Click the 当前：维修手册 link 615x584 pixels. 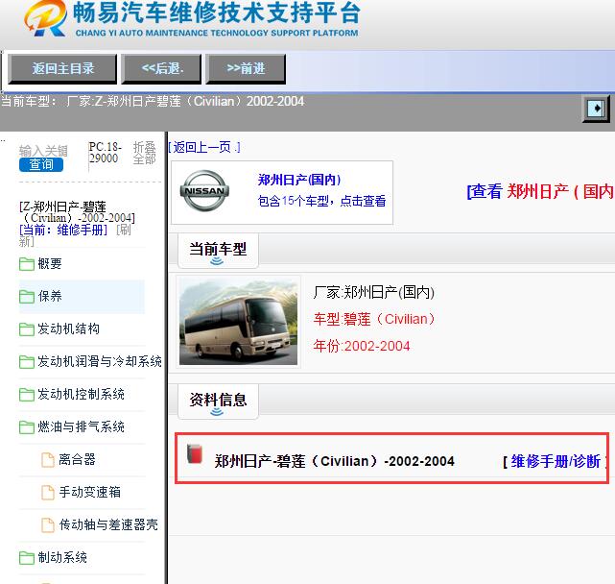63,230
